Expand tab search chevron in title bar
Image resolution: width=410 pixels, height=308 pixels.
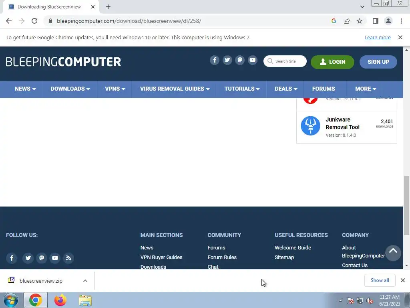coord(362,7)
